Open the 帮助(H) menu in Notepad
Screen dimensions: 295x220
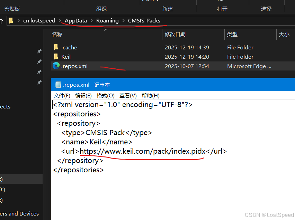click(151, 96)
